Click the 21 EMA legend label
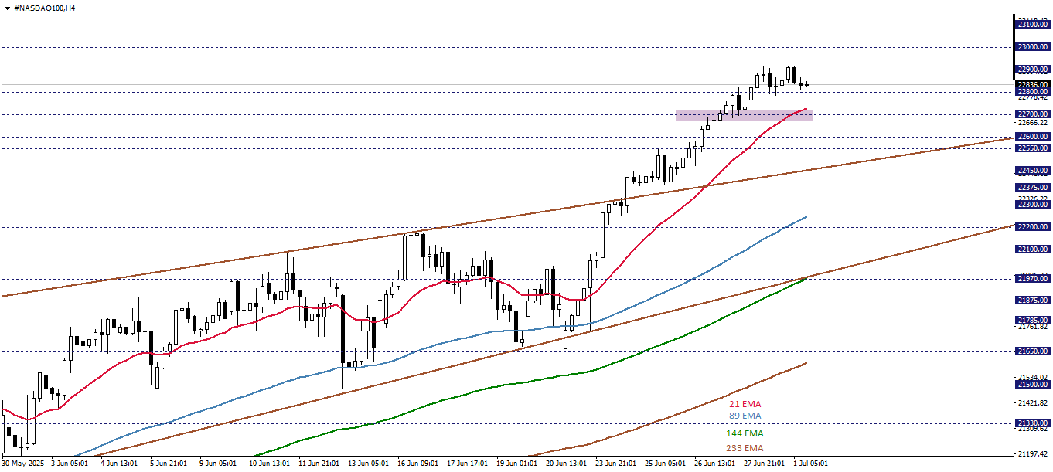 pyautogui.click(x=745, y=404)
